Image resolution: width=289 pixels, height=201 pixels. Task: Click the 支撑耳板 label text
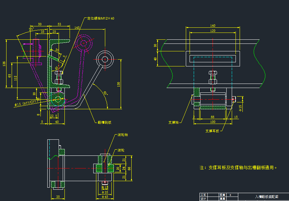pos(212,131)
